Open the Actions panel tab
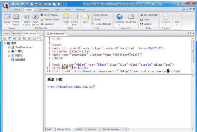The image size is (197, 132). click(x=17, y=33)
